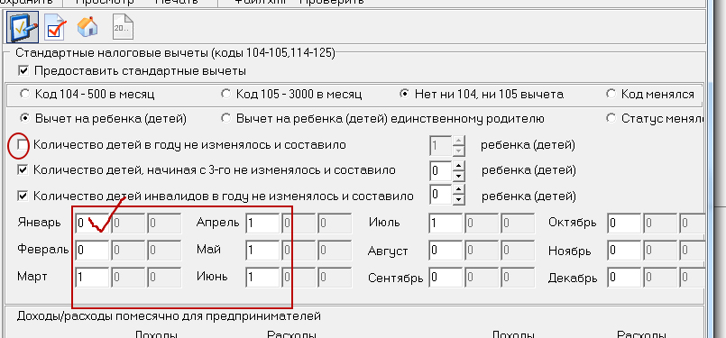Toggle Предоставить стандартные вычеты checkbox
Image resolution: width=726 pixels, height=338 pixels.
23,71
